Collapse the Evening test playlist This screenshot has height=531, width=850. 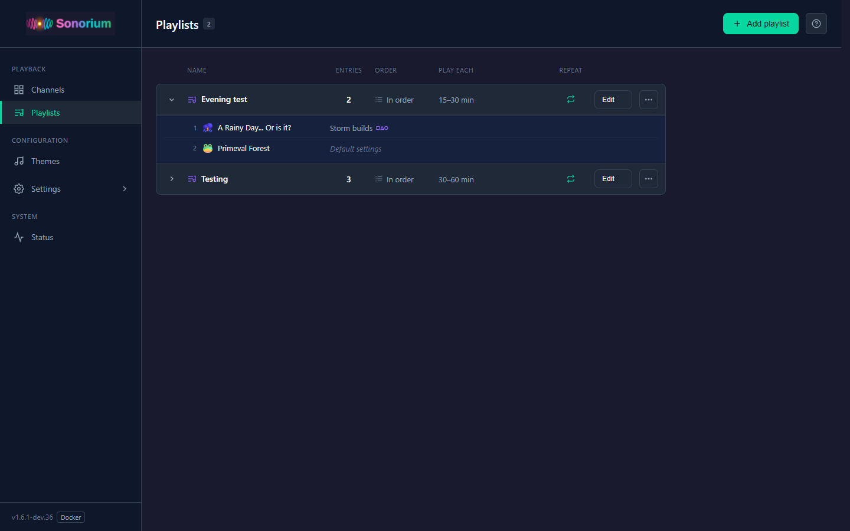172,100
